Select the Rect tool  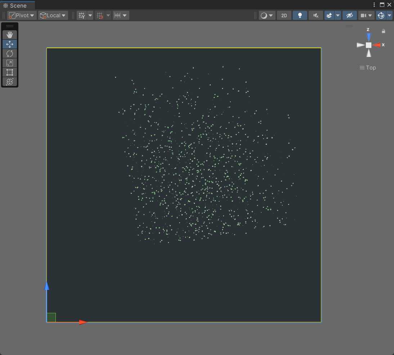[10, 72]
